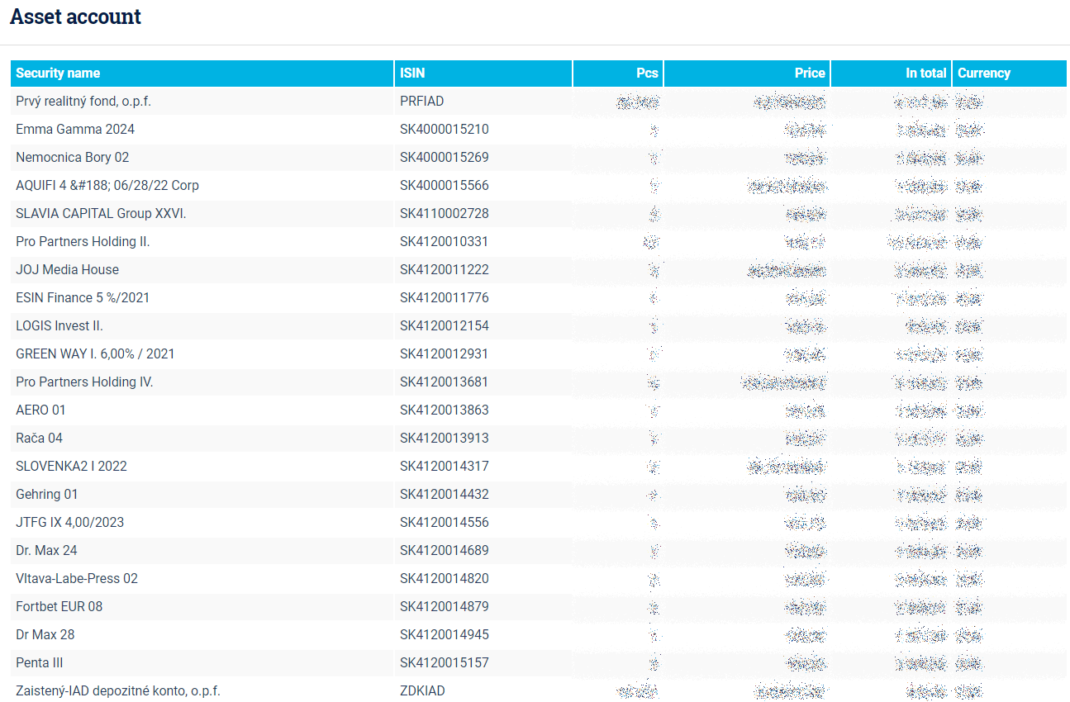The height and width of the screenshot is (702, 1070).
Task: Select the Prvý realitný fond, o.p.f. row
Action: click(x=83, y=101)
